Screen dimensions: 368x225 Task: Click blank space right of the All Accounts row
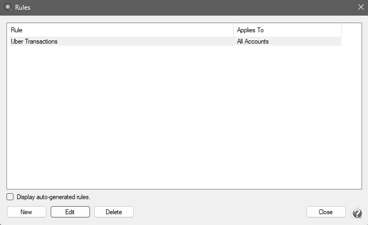351,41
